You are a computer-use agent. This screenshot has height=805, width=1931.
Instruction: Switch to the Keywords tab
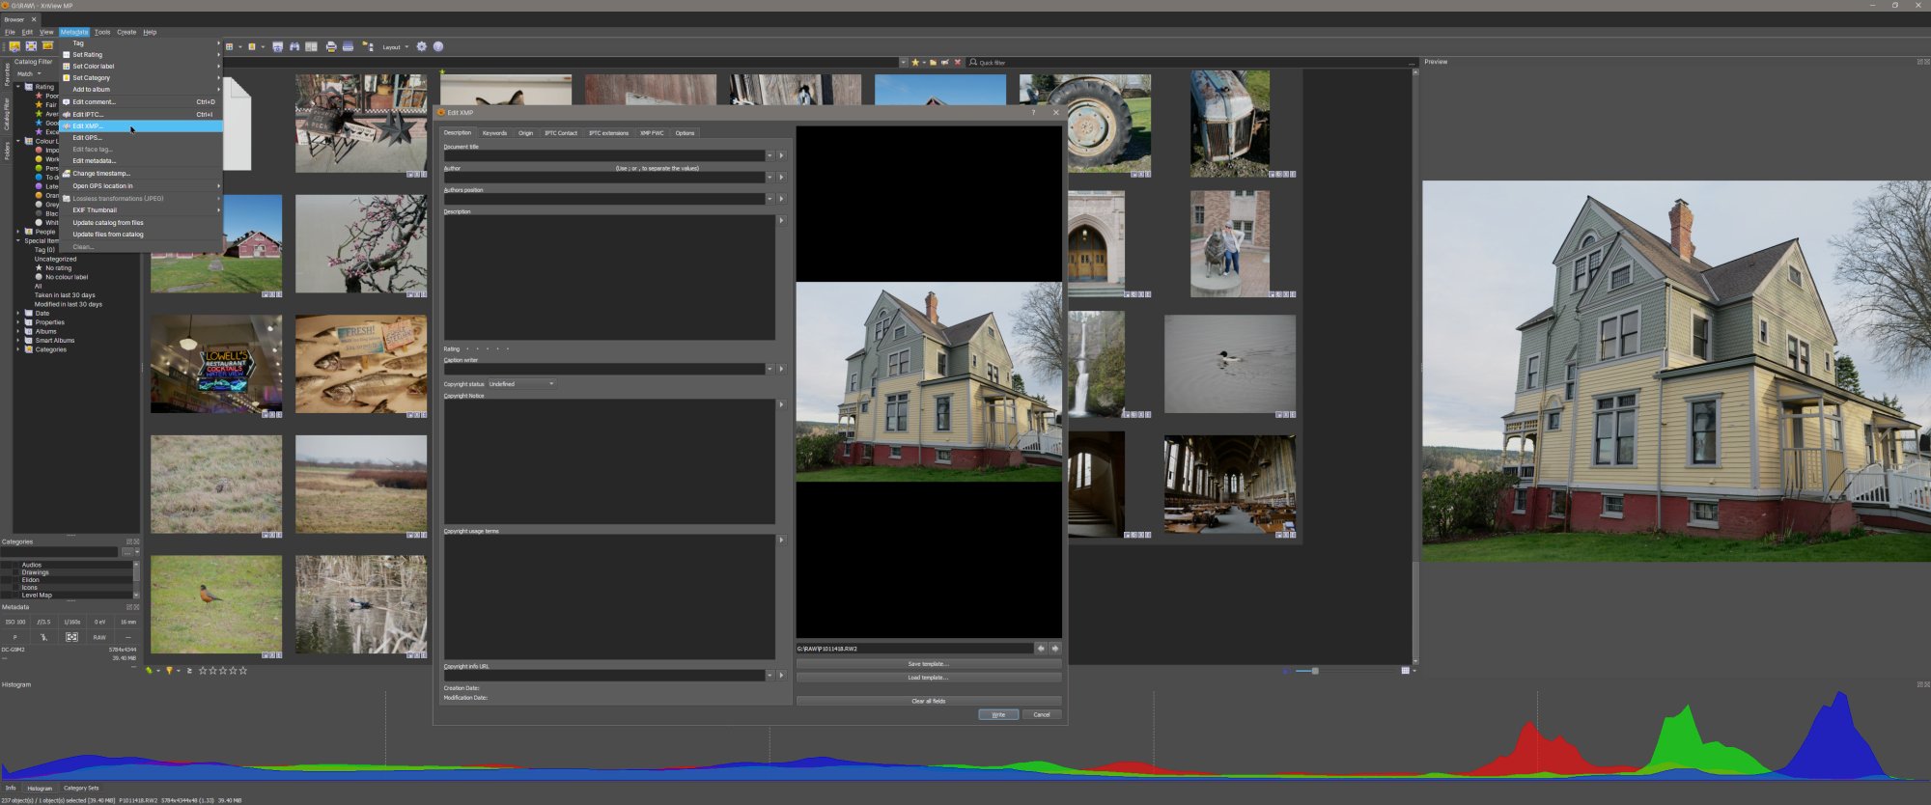click(x=494, y=133)
